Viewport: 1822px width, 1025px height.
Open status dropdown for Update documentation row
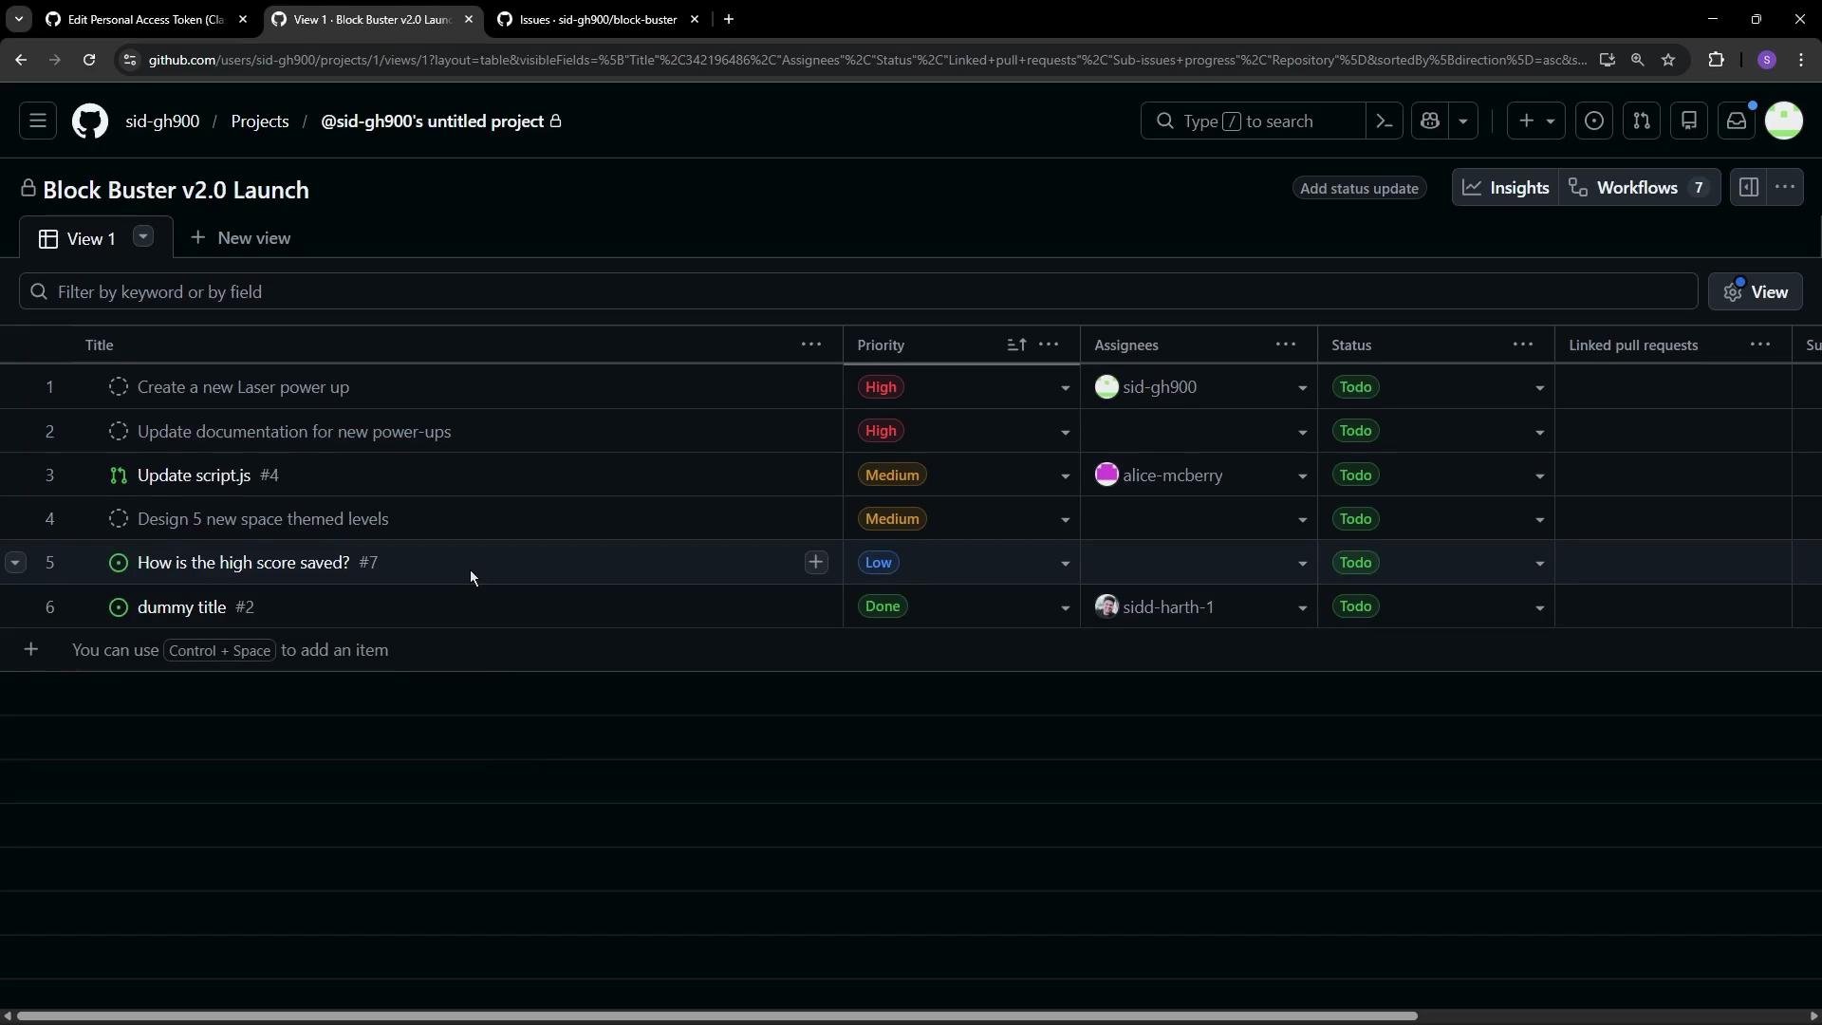pyautogui.click(x=1539, y=432)
